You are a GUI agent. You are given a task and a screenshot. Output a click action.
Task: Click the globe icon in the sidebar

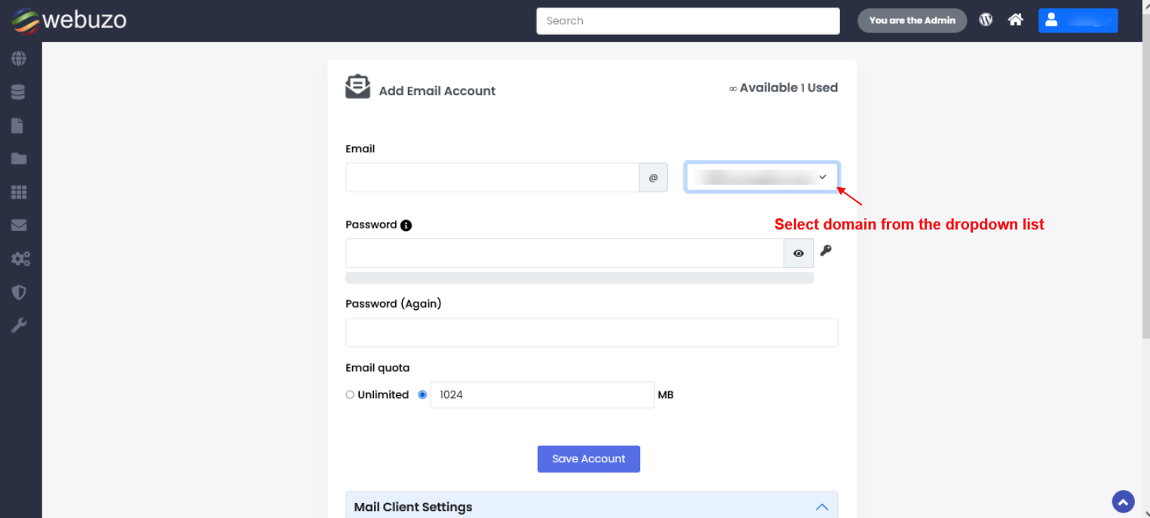tap(19, 59)
